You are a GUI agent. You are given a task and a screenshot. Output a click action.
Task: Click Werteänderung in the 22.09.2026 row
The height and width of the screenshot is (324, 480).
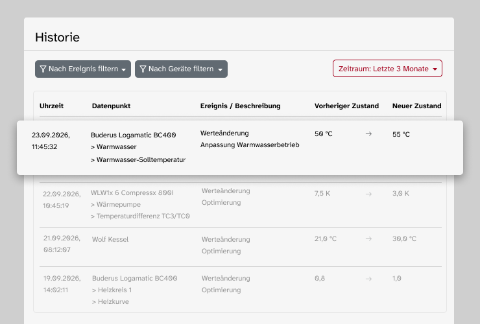point(226,191)
